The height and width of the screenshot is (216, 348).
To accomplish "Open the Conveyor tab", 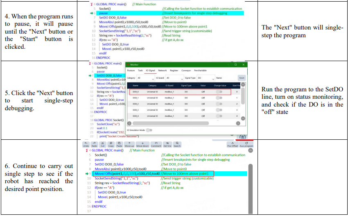I will click(186, 70).
